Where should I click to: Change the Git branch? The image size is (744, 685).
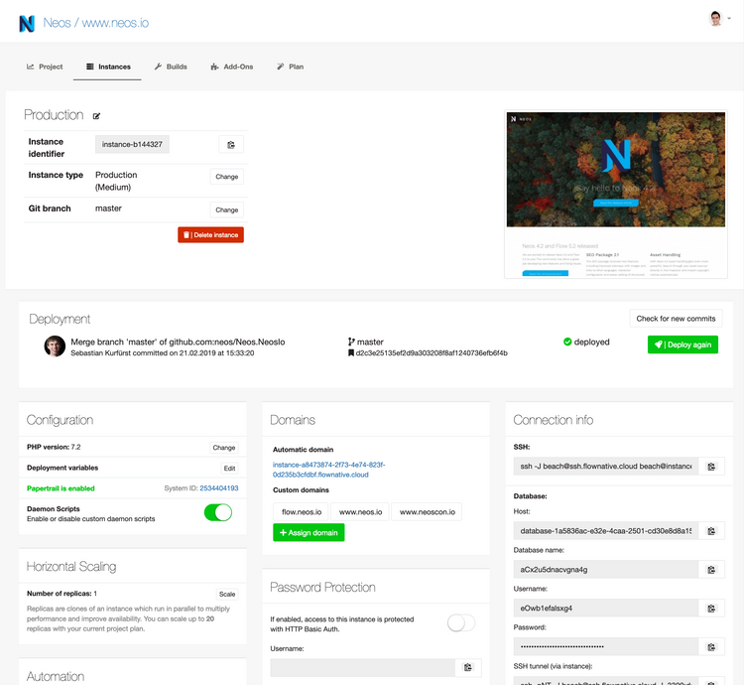point(227,209)
